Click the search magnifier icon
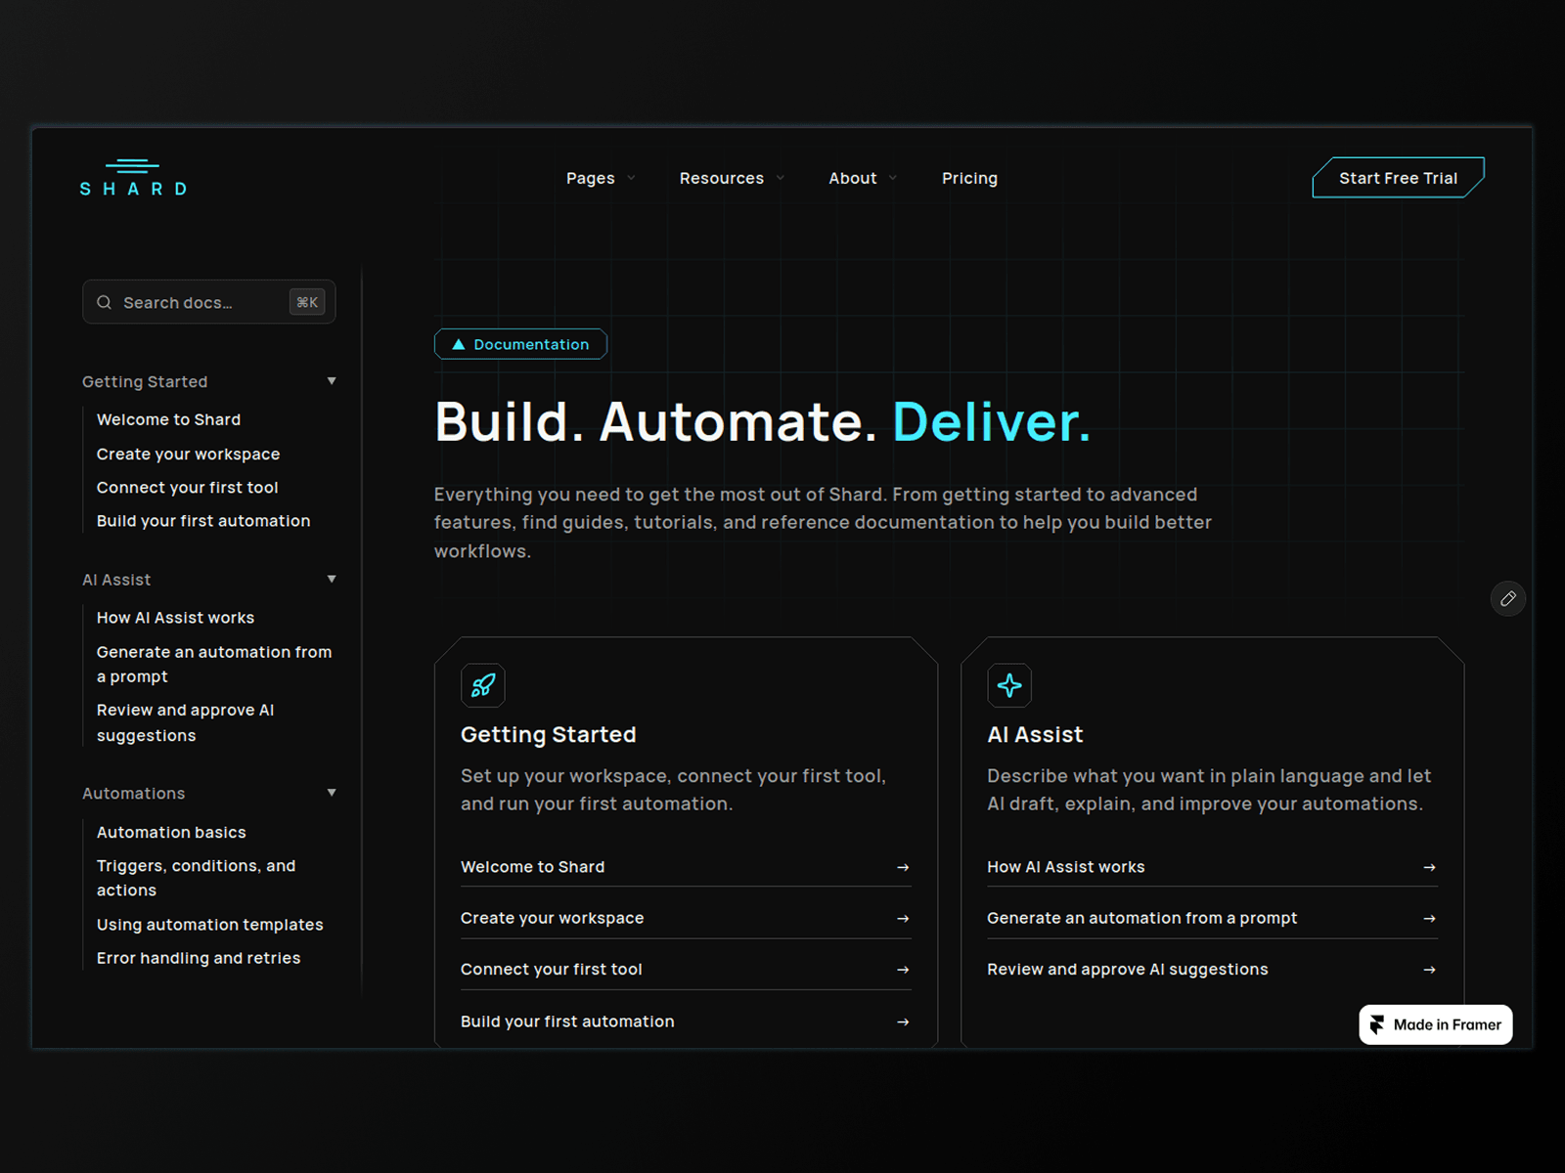This screenshot has width=1565, height=1173. [x=104, y=303]
